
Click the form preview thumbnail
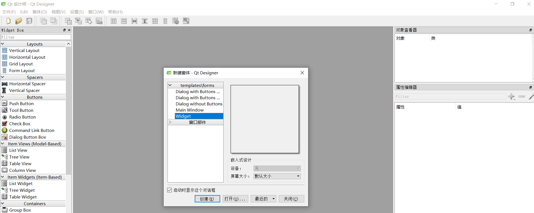click(265, 119)
